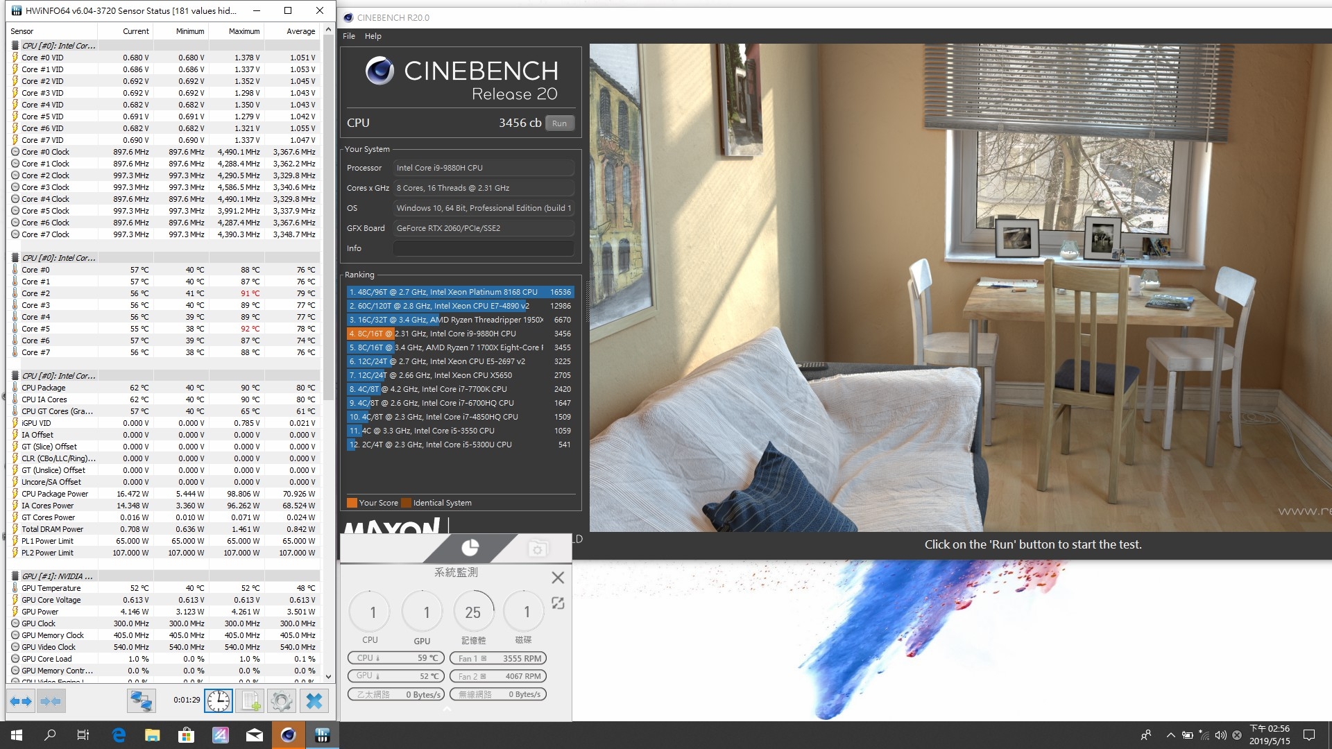Viewport: 1332px width, 749px height.
Task: Click the taskbar search magnifier icon
Action: pyautogui.click(x=50, y=735)
